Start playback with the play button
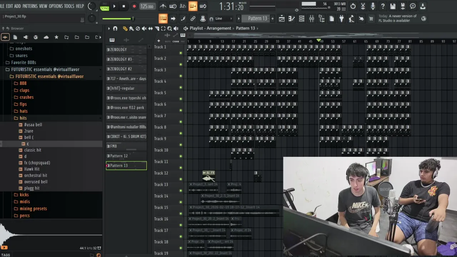Viewport: 457px width, 257px height. pyautogui.click(x=114, y=6)
